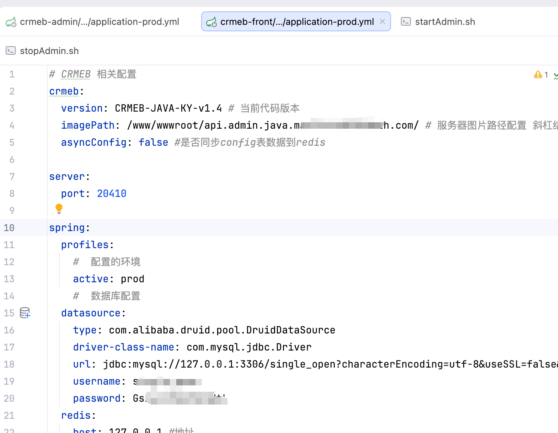Viewport: 558px width, 433px height.
Task: Click the jdbc mysql url value
Action: pos(330,364)
